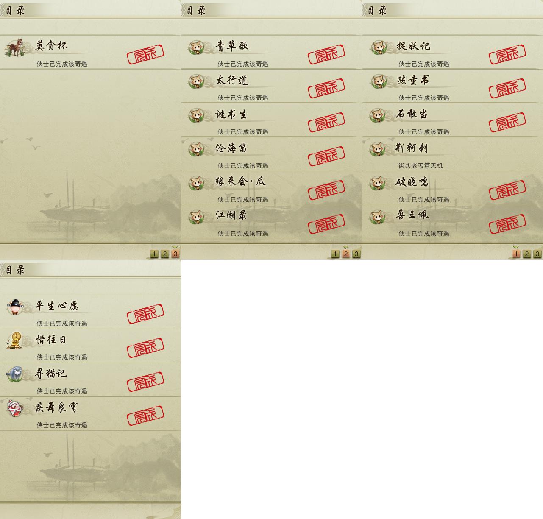This screenshot has height=519, width=543.
Task: Click the official-hat figure icon for 平生心愿
Action: click(15, 307)
